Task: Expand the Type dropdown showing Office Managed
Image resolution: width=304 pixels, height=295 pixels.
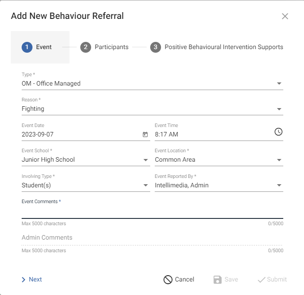Action: coord(279,83)
